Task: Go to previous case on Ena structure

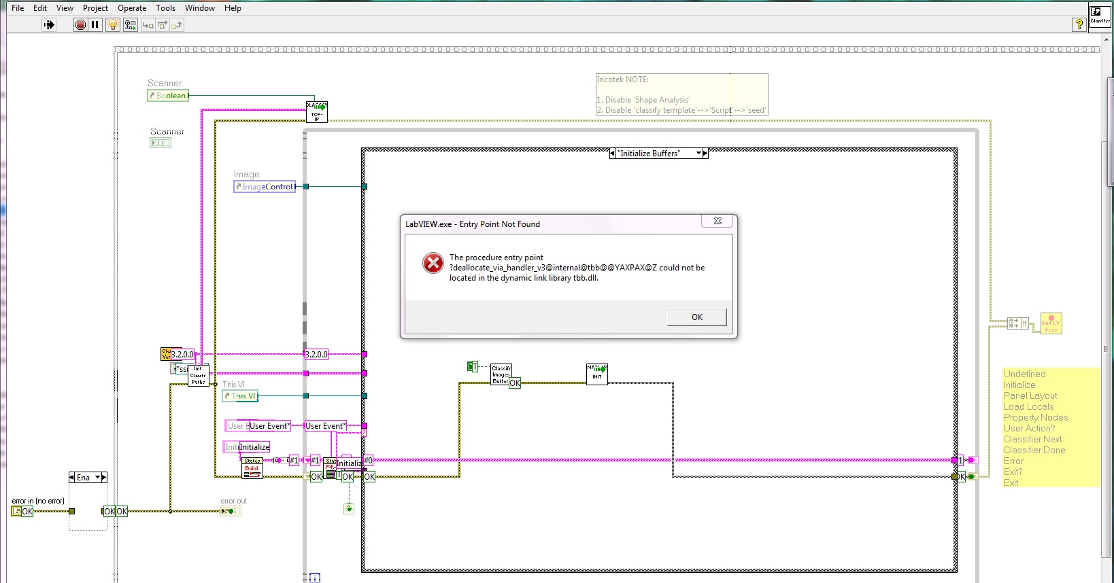Action: pyautogui.click(x=71, y=478)
